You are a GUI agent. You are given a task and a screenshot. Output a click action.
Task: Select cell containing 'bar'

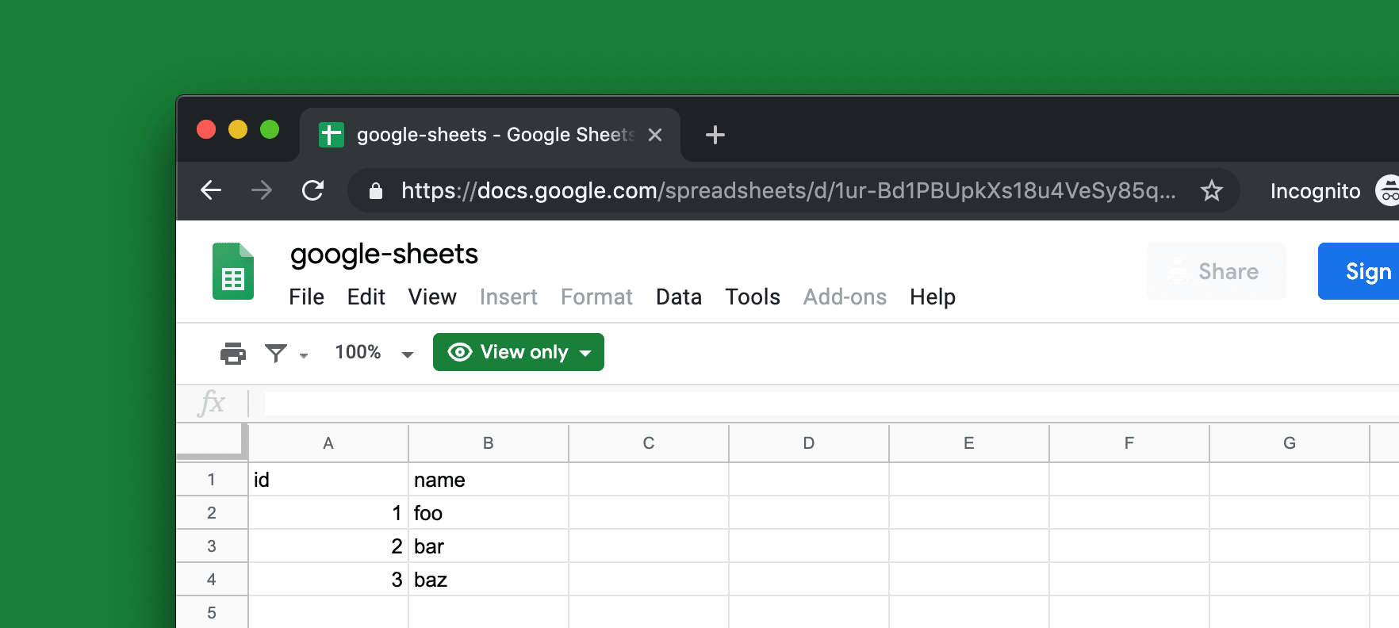tap(489, 546)
